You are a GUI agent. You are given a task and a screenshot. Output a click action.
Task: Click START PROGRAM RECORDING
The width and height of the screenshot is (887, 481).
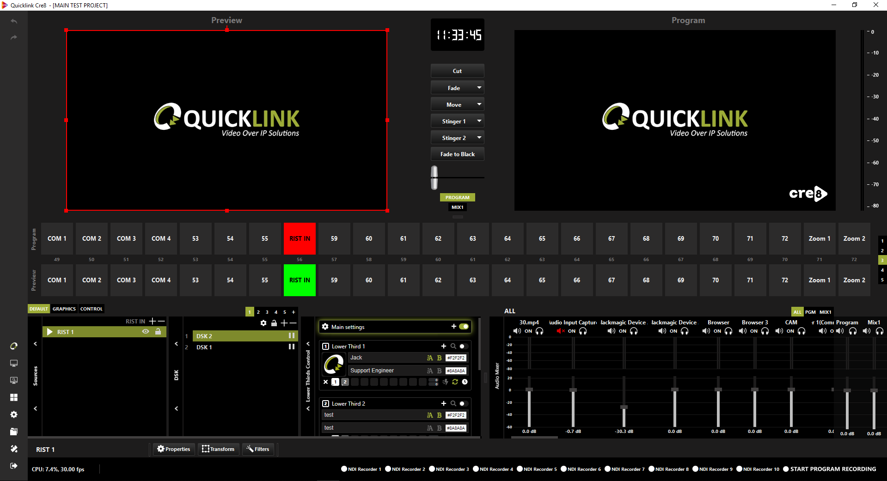click(830, 469)
